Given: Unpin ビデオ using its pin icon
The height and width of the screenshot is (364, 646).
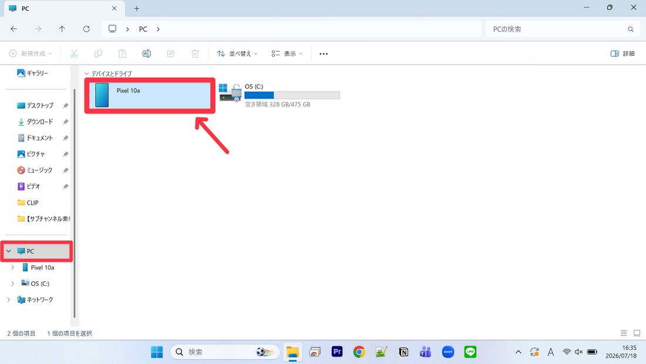Looking at the screenshot, I should pos(66,186).
